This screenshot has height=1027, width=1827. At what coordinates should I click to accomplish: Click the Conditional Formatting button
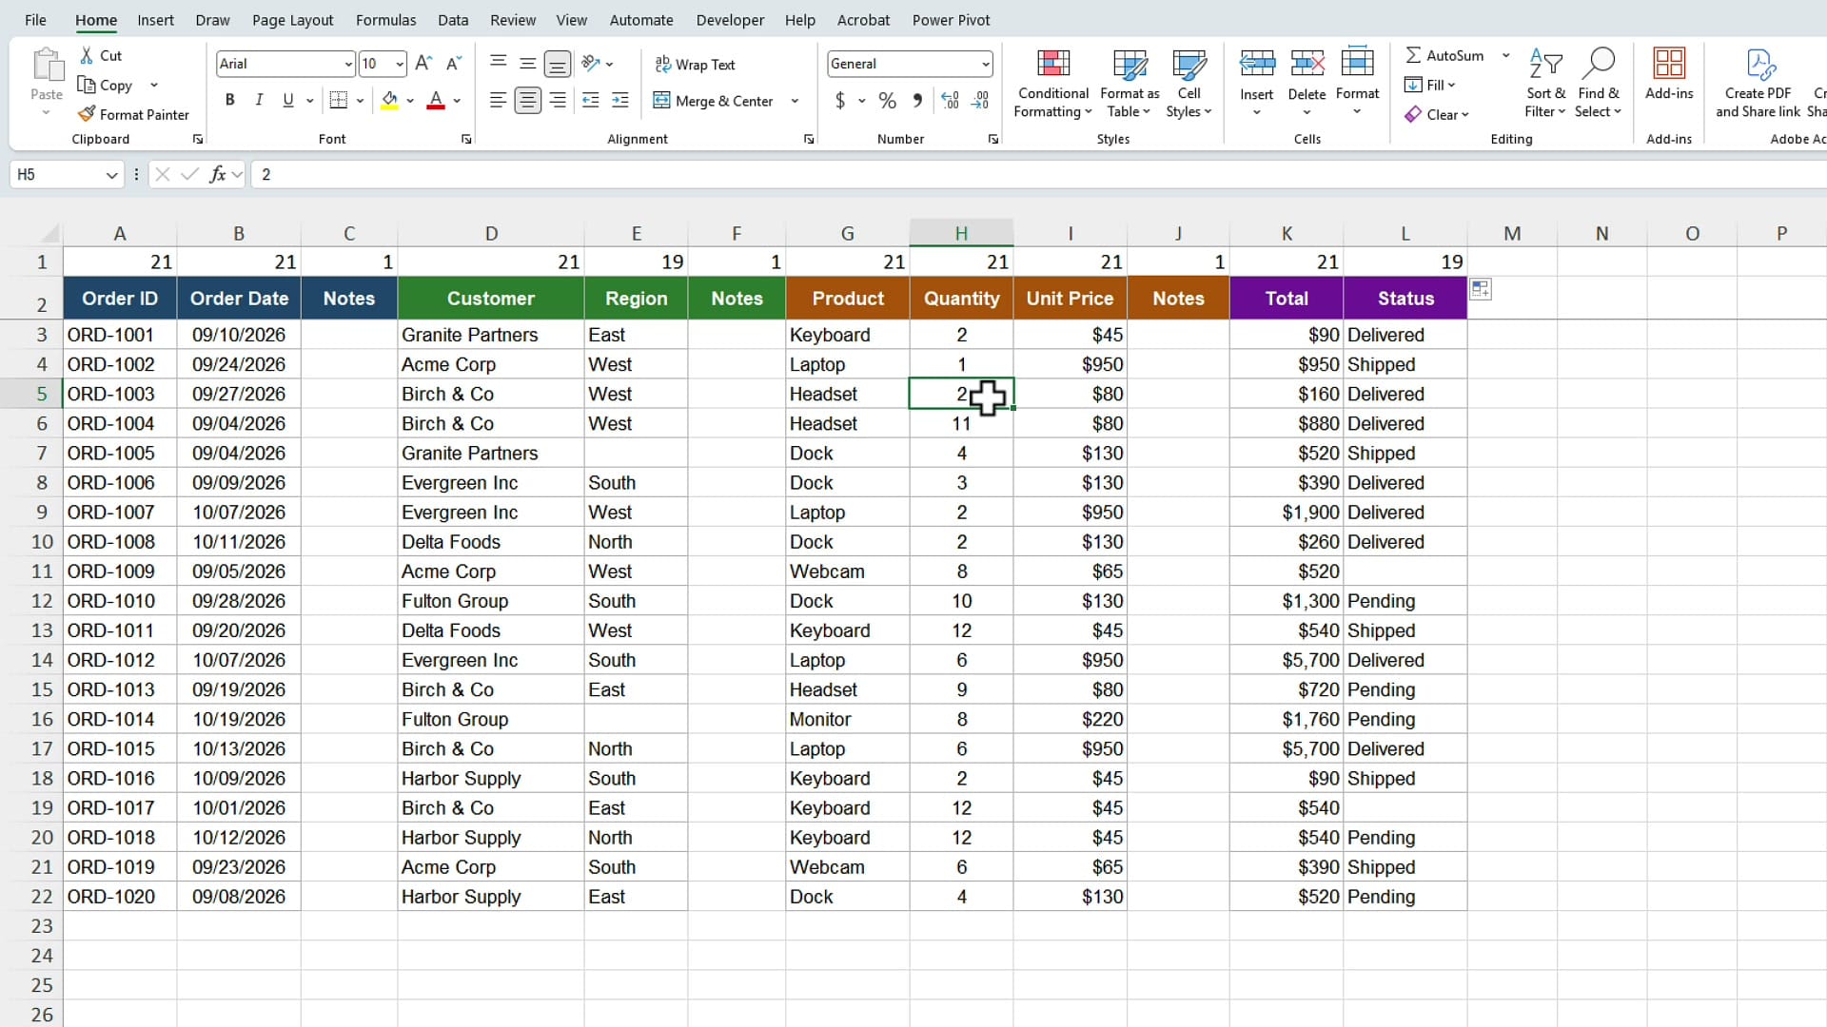tap(1052, 84)
